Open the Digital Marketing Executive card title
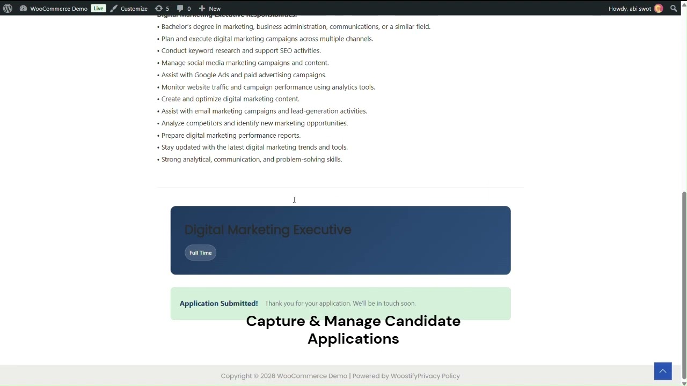 (268, 229)
